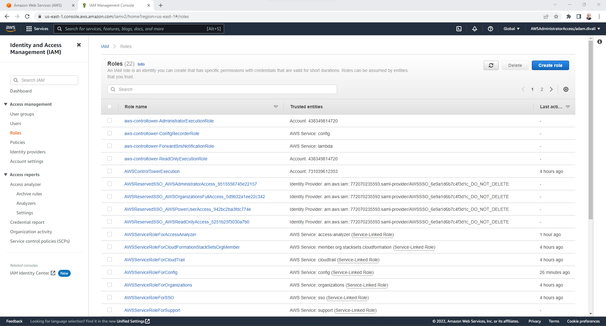Open Credential report in sidebar
Image resolution: width=606 pixels, height=326 pixels.
[x=27, y=222]
